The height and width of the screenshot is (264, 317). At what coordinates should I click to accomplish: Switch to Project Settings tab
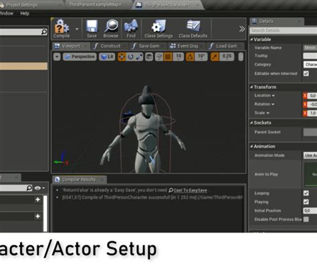tap(22, 5)
